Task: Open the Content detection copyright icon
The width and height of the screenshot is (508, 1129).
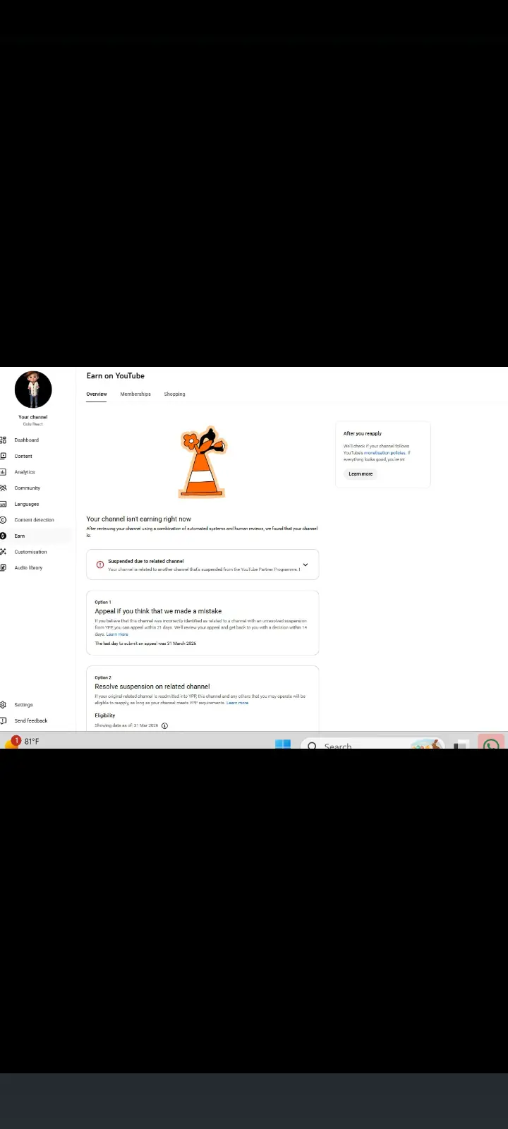Action: pyautogui.click(x=4, y=520)
